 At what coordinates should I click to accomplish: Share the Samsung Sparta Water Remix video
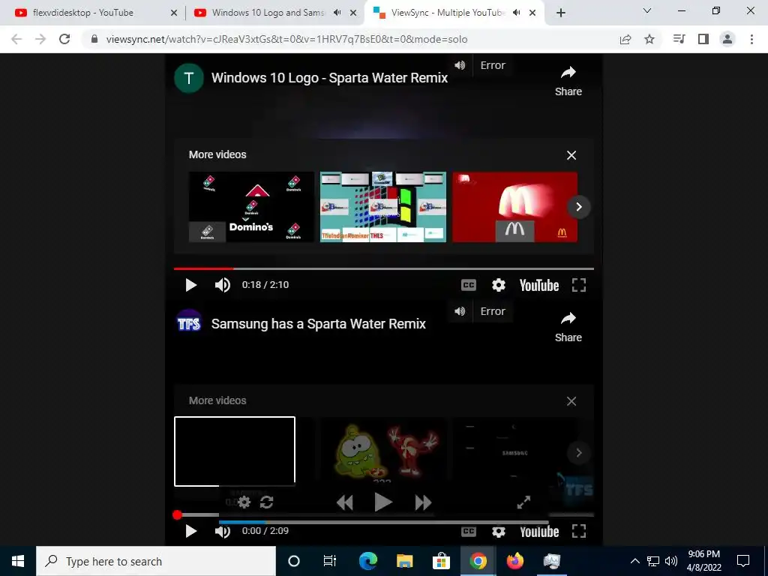(x=568, y=327)
